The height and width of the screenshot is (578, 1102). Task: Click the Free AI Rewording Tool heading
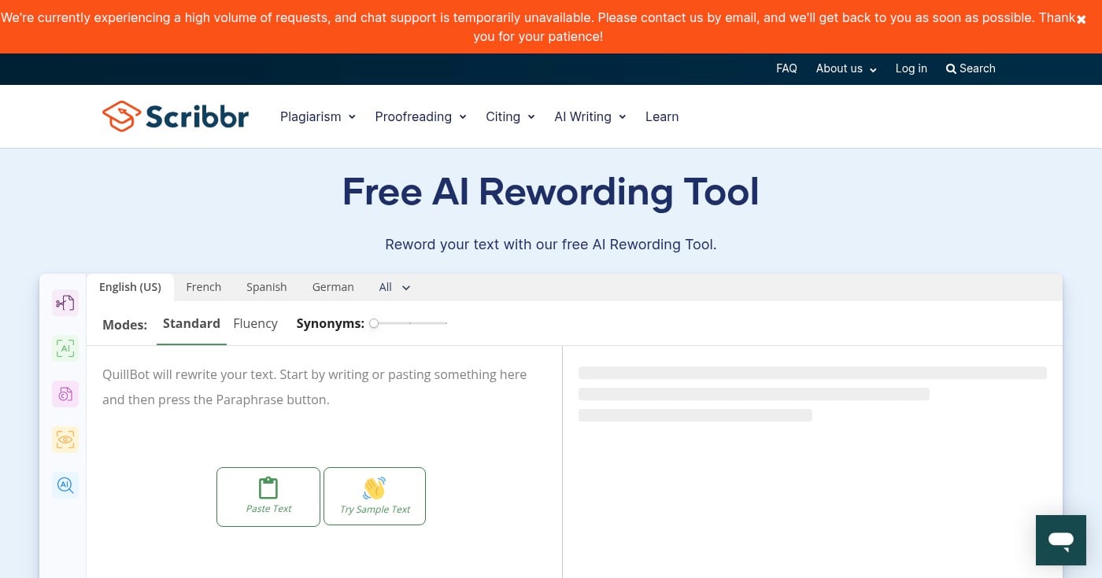coord(551,192)
